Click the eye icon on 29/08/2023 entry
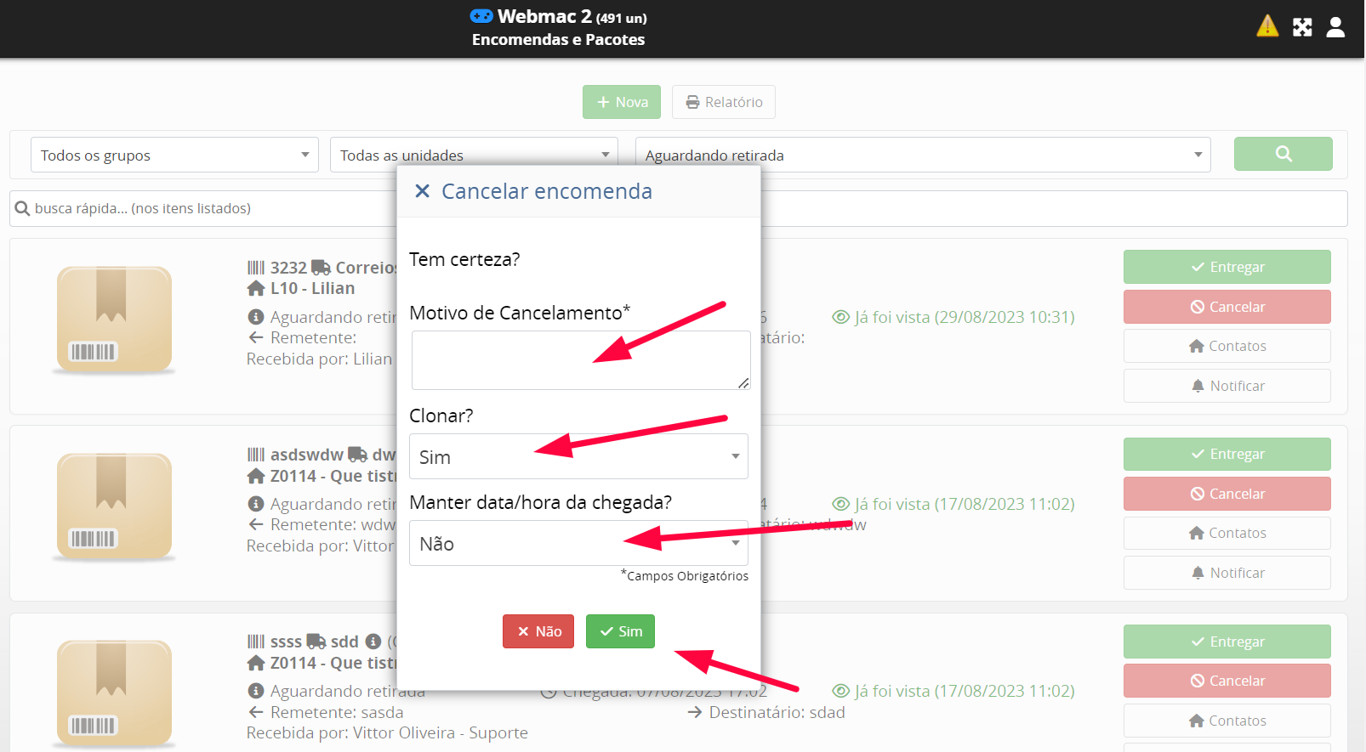This screenshot has width=1366, height=752. click(840, 317)
